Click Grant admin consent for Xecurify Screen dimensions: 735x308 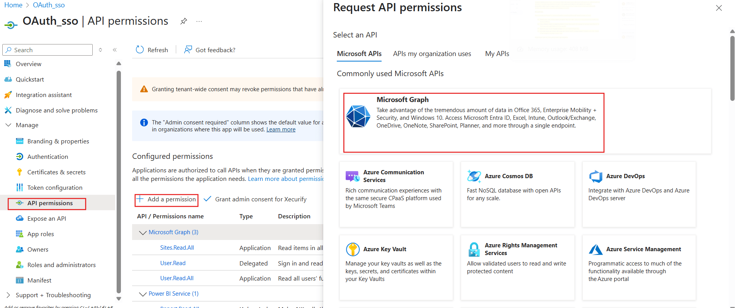coord(255,199)
